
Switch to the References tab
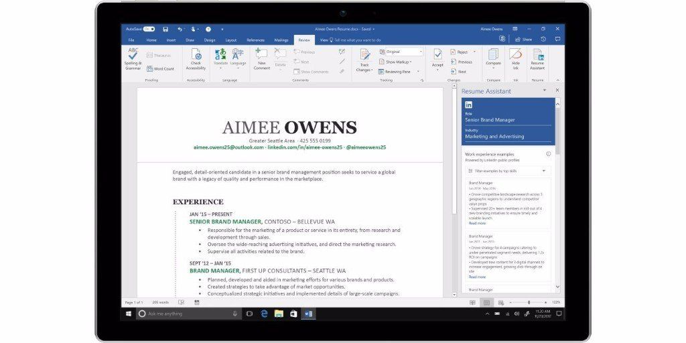click(x=255, y=40)
